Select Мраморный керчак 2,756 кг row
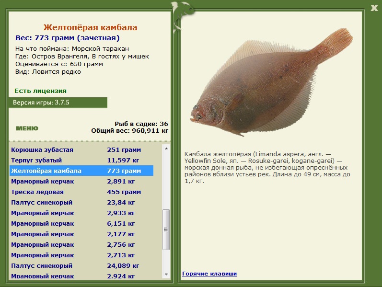The height and width of the screenshot is (287, 382). tap(81, 245)
